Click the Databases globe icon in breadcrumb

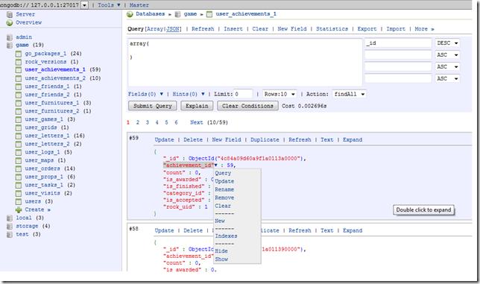pyautogui.click(x=130, y=14)
